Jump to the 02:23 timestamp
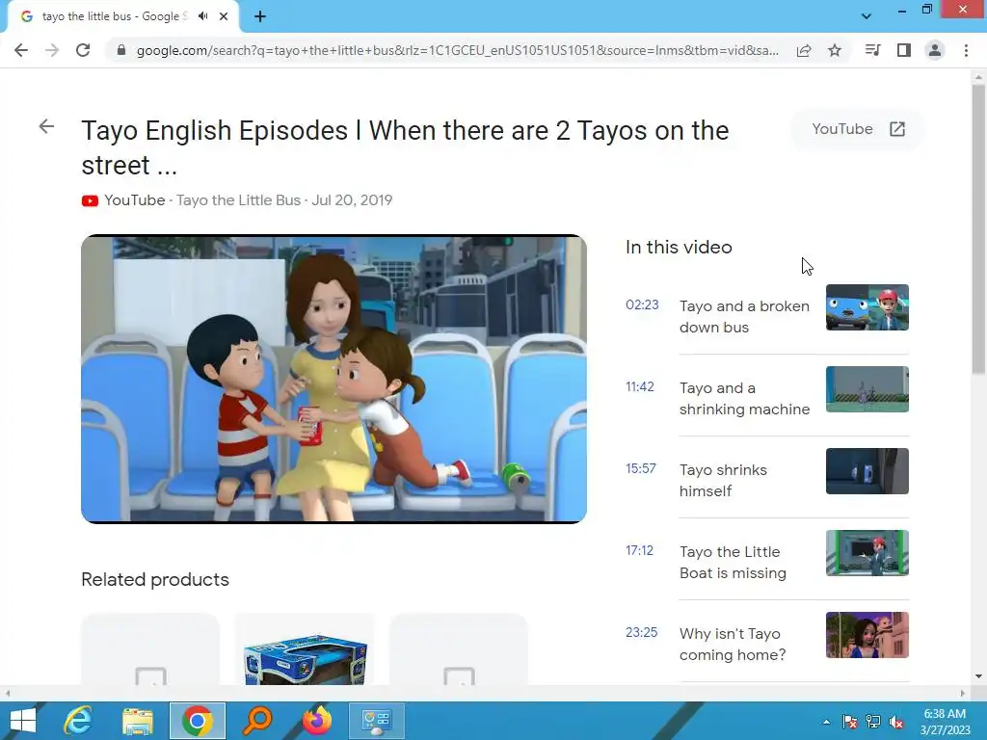This screenshot has width=987, height=740. click(x=642, y=305)
